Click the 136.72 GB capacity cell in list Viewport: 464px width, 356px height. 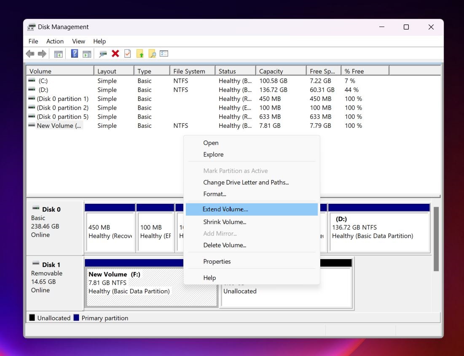point(273,90)
